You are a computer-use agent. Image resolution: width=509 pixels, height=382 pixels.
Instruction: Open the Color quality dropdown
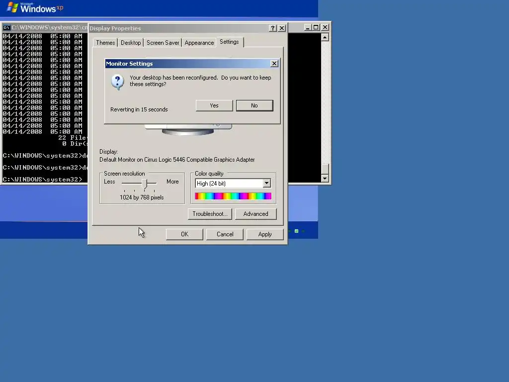tap(266, 183)
